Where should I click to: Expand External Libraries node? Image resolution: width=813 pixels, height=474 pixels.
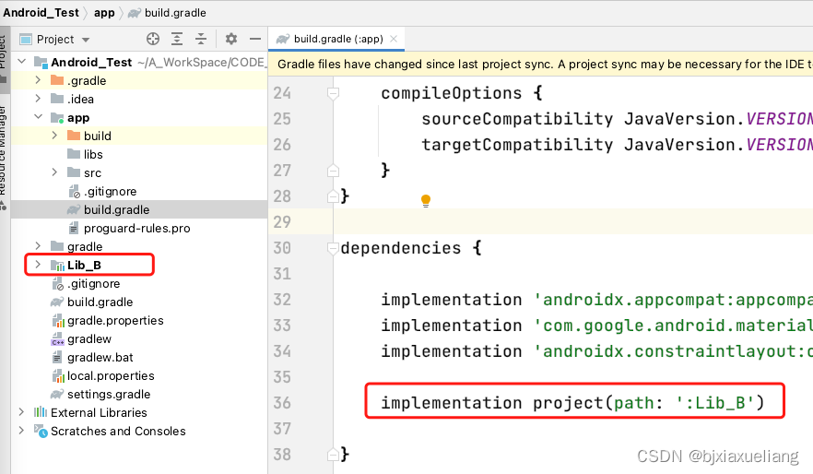point(21,412)
